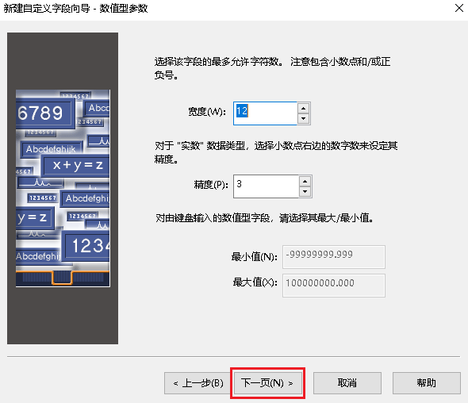
Task: Open help via the 帮助 button
Action: click(427, 383)
